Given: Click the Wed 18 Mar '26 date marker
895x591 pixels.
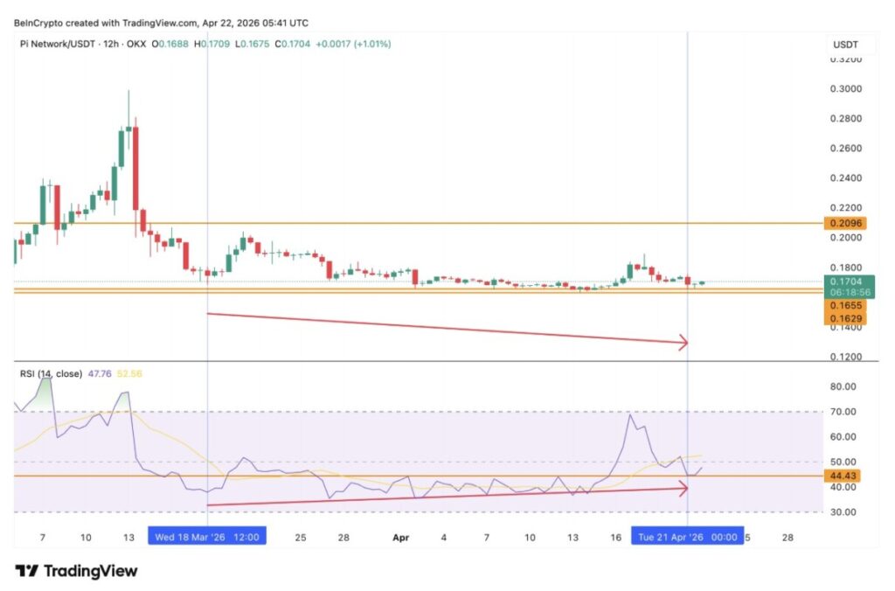Looking at the screenshot, I should coord(207,537).
